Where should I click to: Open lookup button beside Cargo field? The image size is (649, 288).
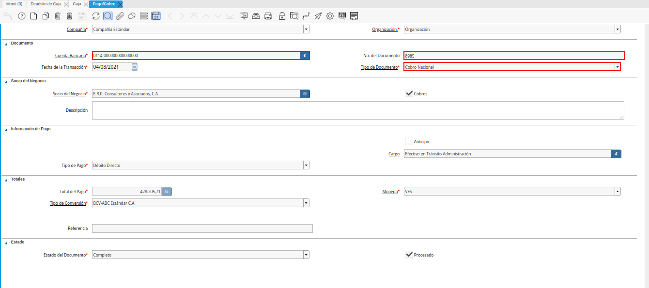click(x=616, y=154)
